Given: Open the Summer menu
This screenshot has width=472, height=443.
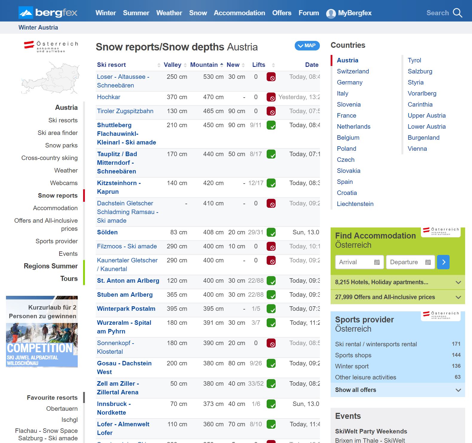Looking at the screenshot, I should (136, 13).
